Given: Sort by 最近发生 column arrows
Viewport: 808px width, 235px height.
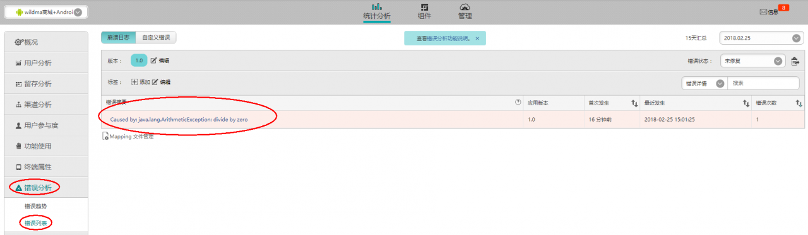Looking at the screenshot, I should pos(746,103).
